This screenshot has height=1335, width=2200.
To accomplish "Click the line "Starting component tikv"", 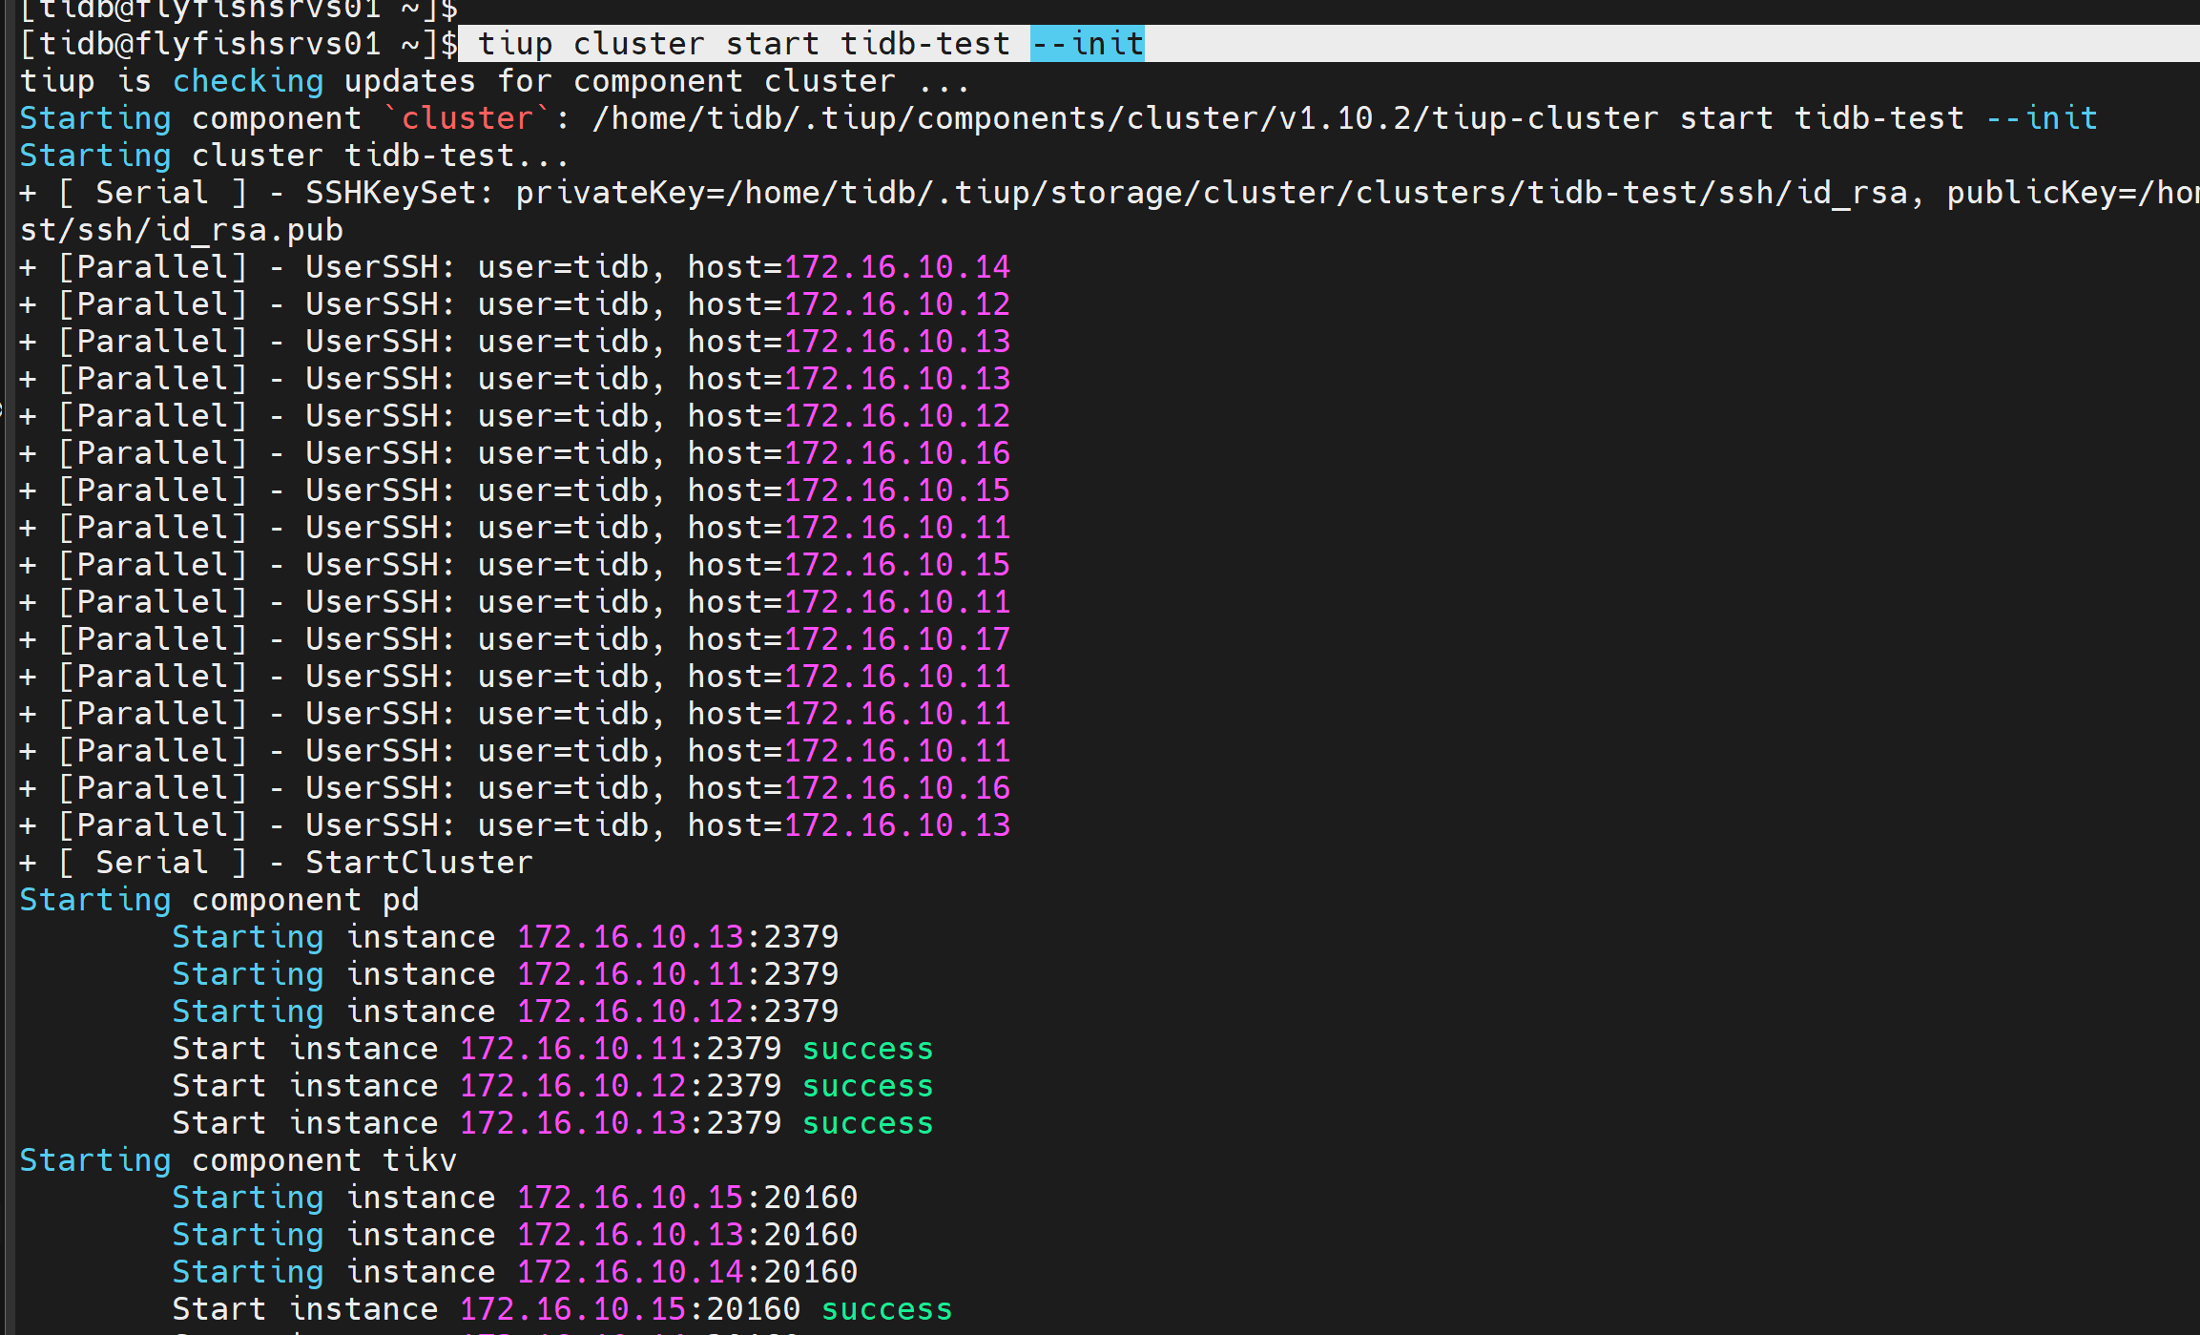I will [x=239, y=1160].
